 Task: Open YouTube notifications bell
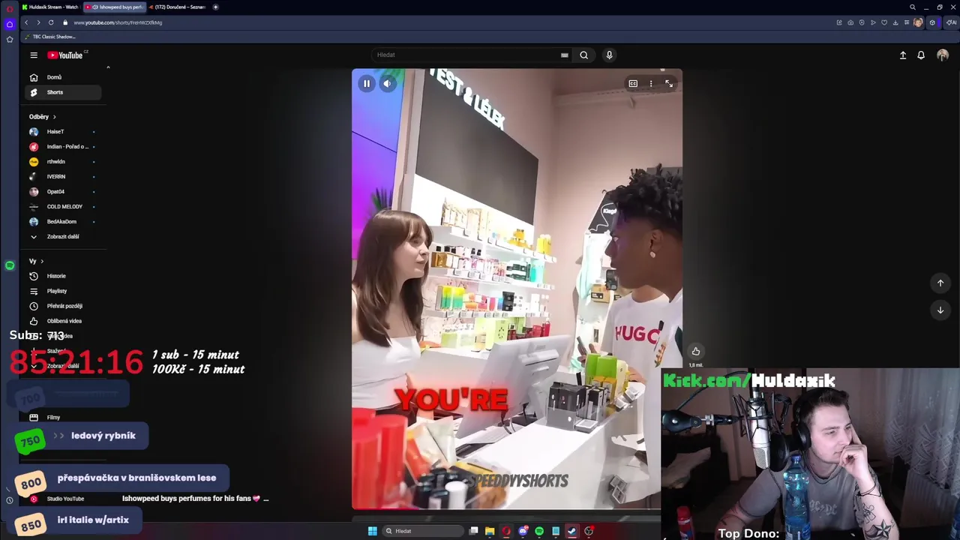point(921,55)
